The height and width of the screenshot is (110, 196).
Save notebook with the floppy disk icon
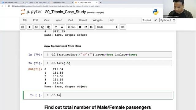point(23,27)
